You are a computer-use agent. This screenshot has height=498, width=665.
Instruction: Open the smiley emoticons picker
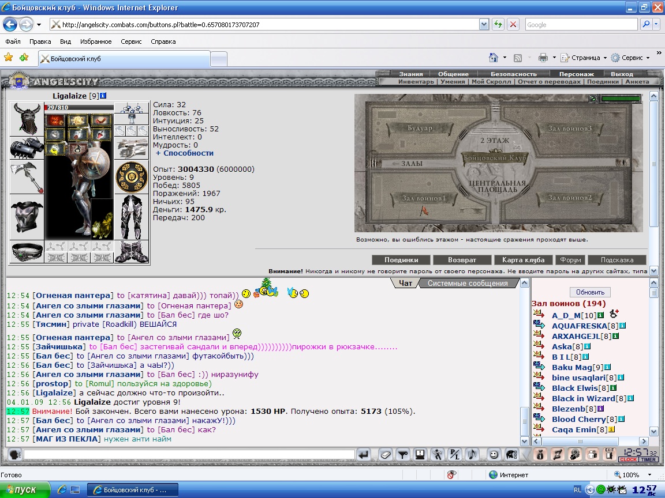point(494,455)
